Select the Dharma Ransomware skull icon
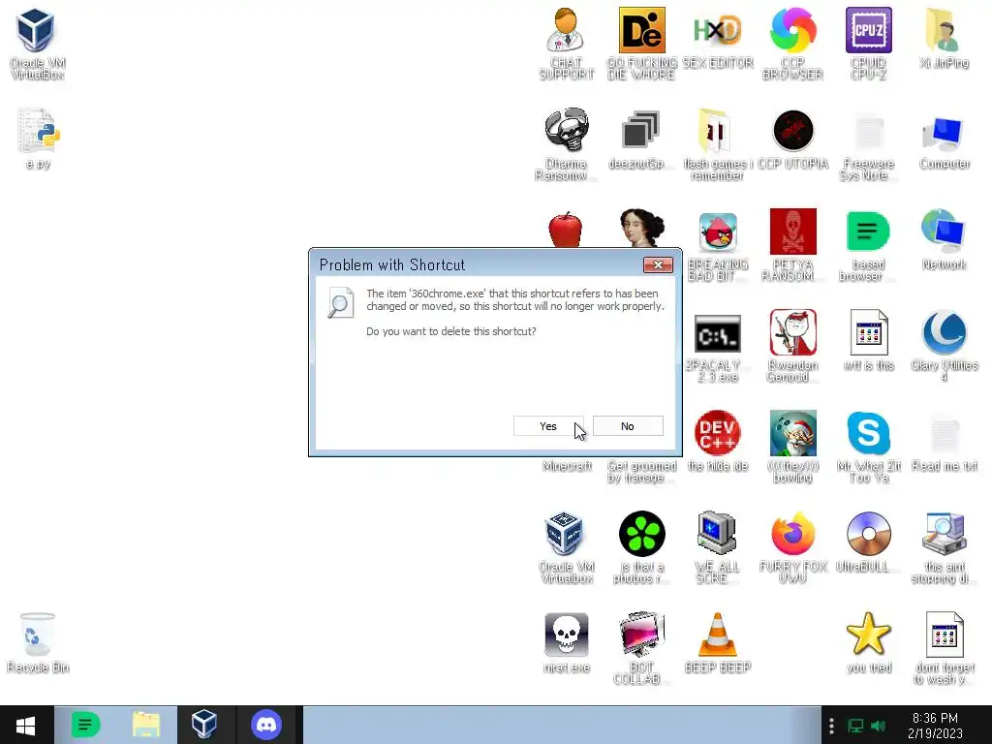The height and width of the screenshot is (744, 992). (566, 144)
